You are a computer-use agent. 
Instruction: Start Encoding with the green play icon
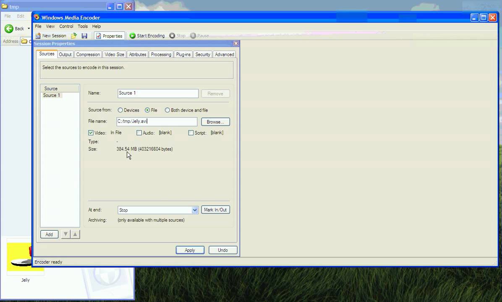[147, 36]
